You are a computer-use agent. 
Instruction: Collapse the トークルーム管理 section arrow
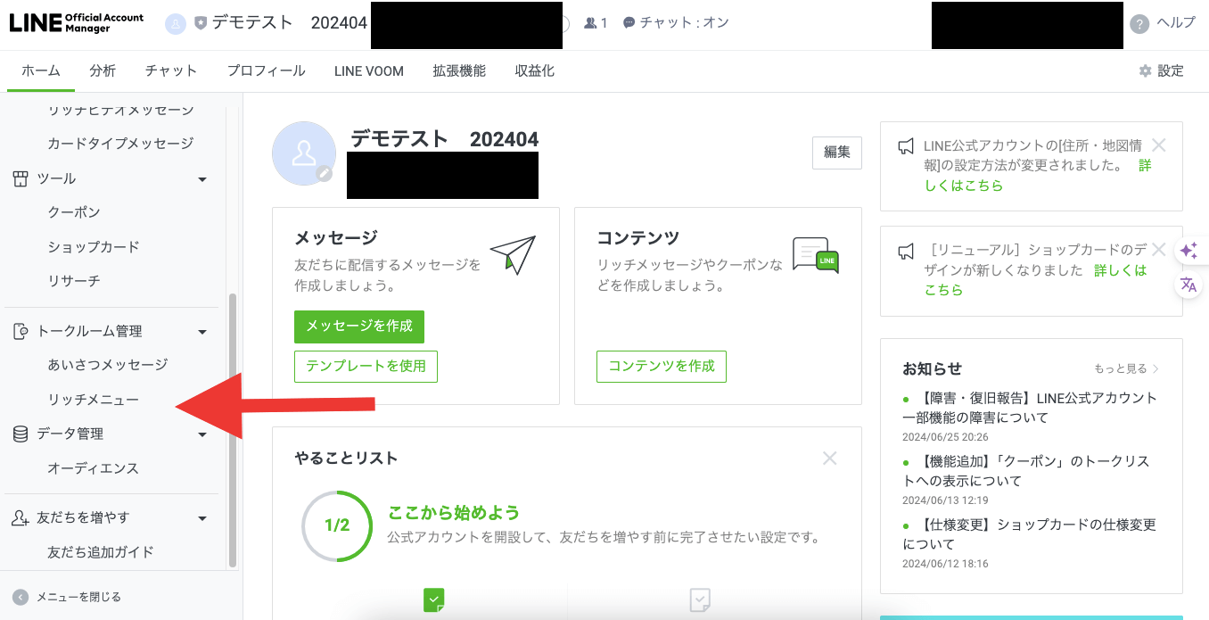click(x=202, y=332)
